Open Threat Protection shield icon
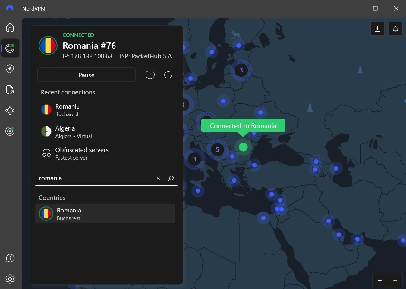 (x=10, y=69)
